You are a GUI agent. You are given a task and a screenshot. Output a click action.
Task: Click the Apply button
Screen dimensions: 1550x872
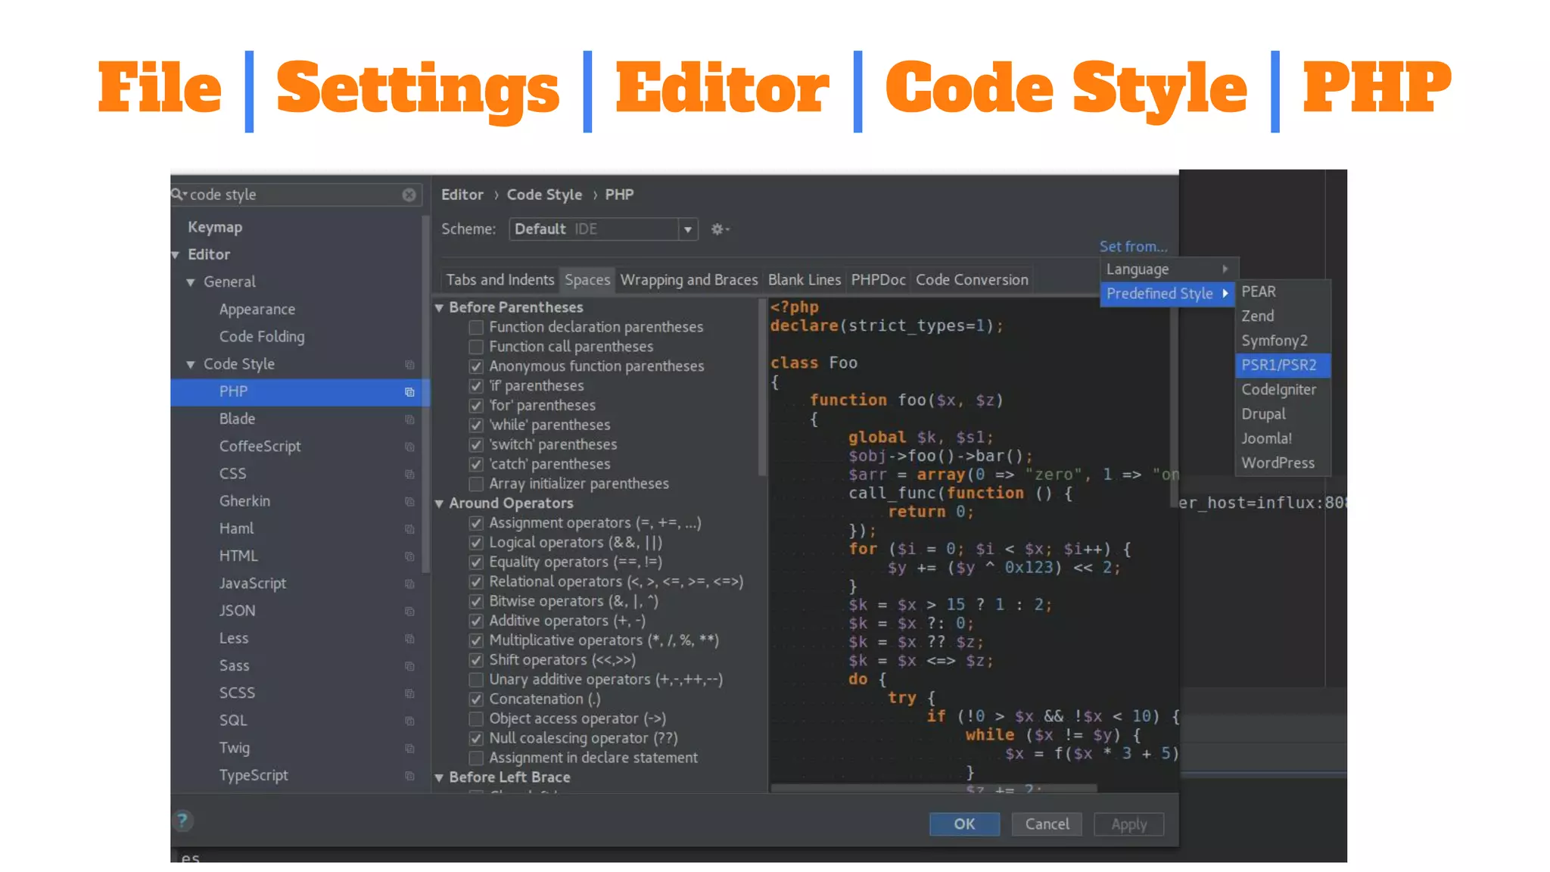(1128, 824)
